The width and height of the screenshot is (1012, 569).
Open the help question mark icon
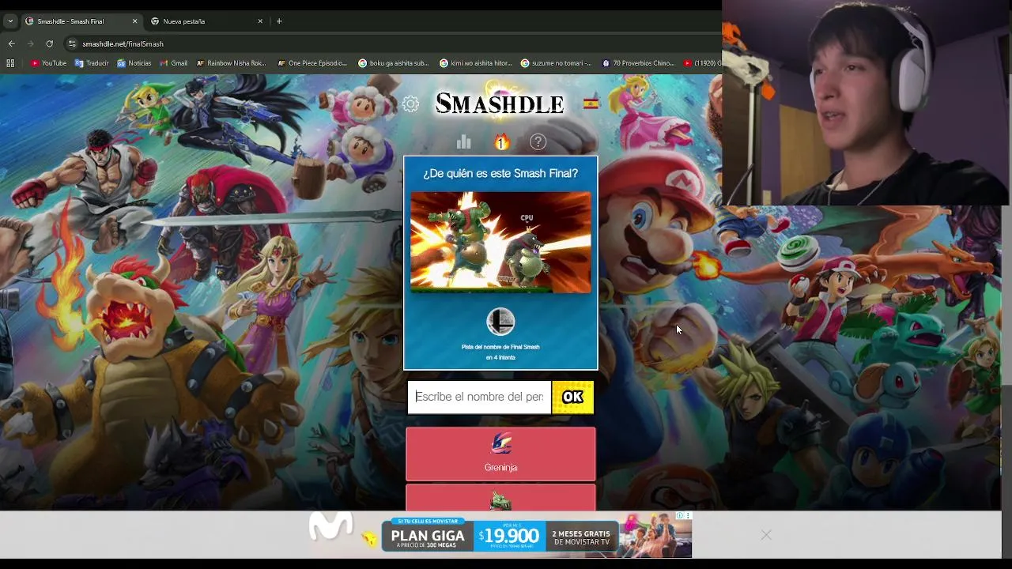click(x=538, y=142)
